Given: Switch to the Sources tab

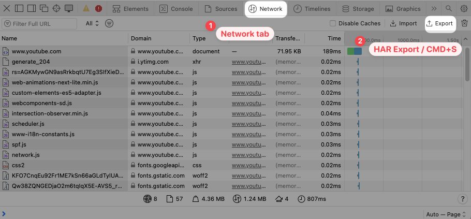Looking at the screenshot, I should (x=221, y=9).
